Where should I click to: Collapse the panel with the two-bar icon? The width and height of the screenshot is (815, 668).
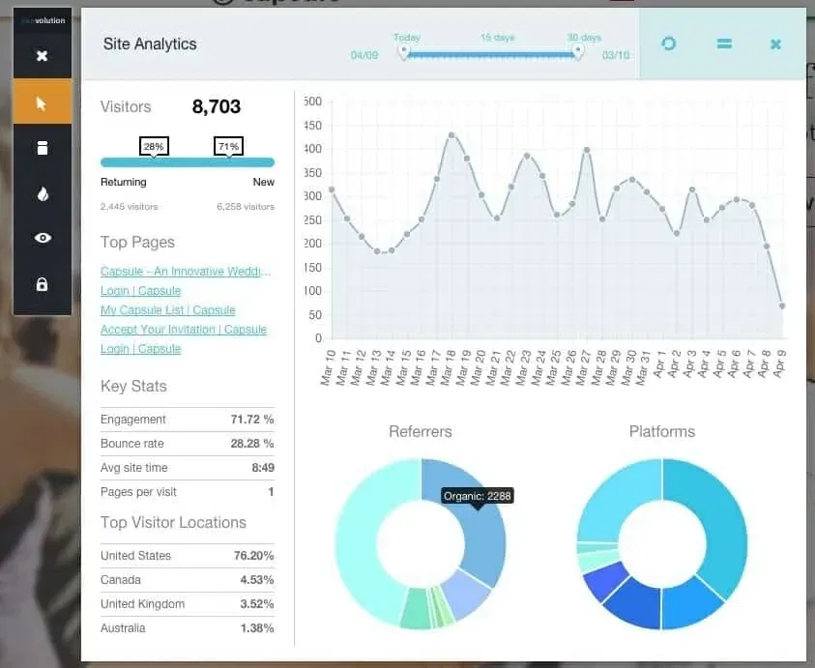723,44
